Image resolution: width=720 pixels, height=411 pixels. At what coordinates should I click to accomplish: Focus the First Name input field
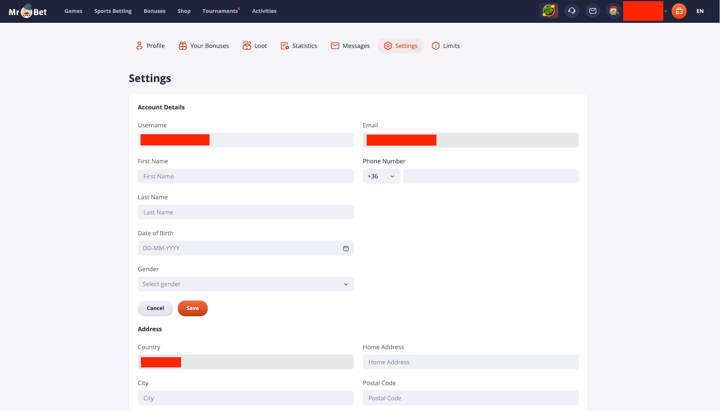[245, 176]
